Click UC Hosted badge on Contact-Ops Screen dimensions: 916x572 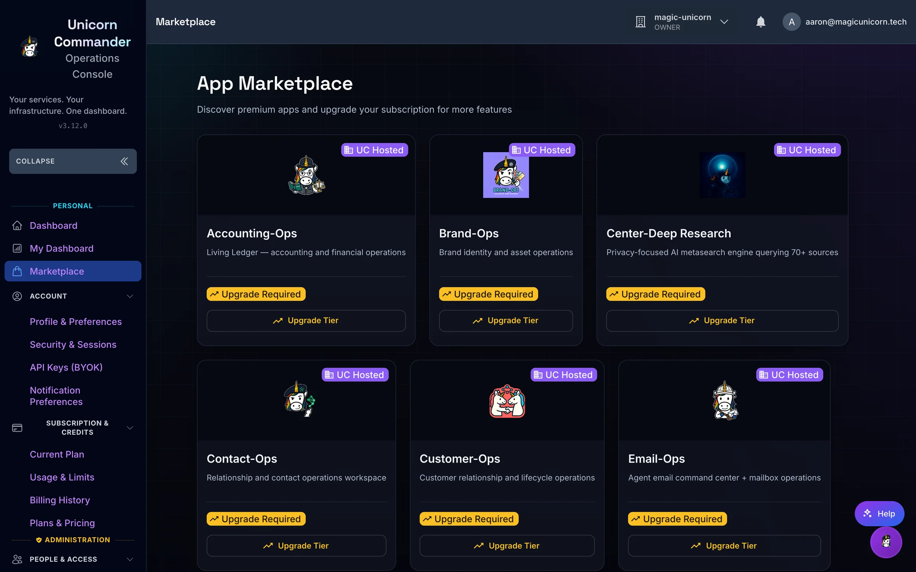pyautogui.click(x=355, y=375)
